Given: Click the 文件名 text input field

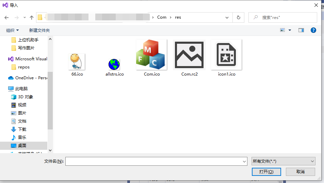Looking at the screenshot, I should (154, 161).
